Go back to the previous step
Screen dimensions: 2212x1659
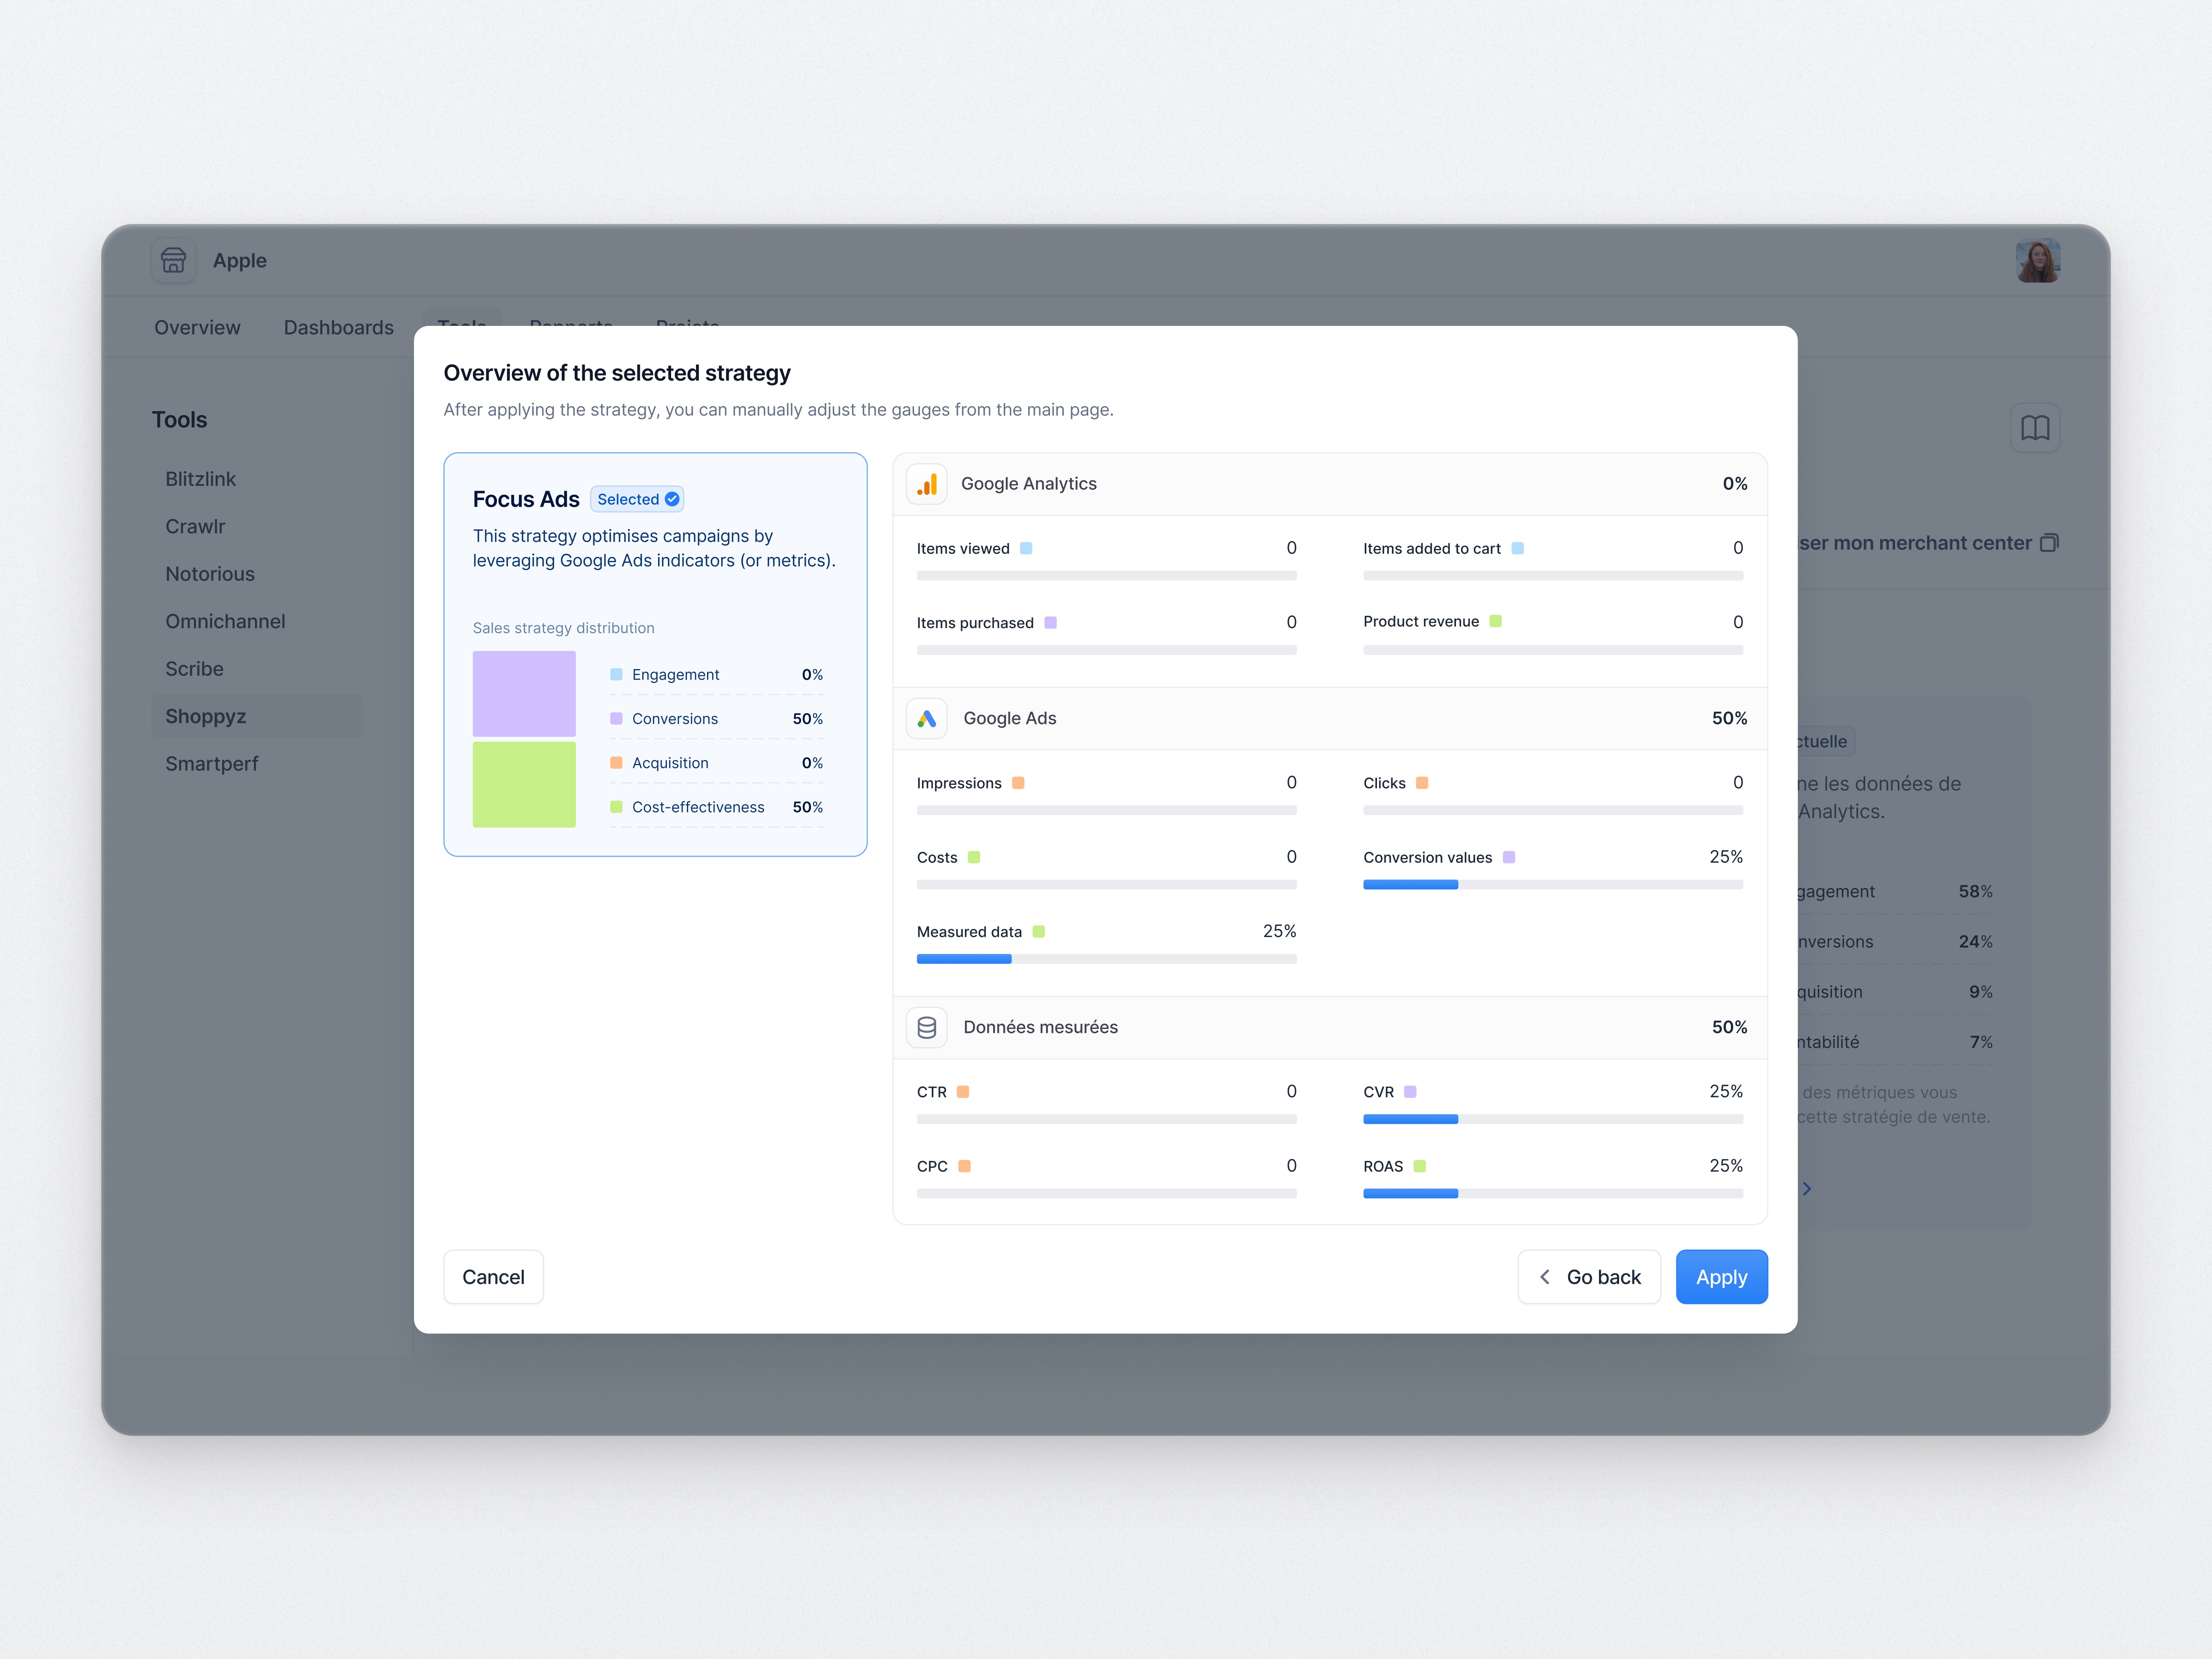(1589, 1277)
